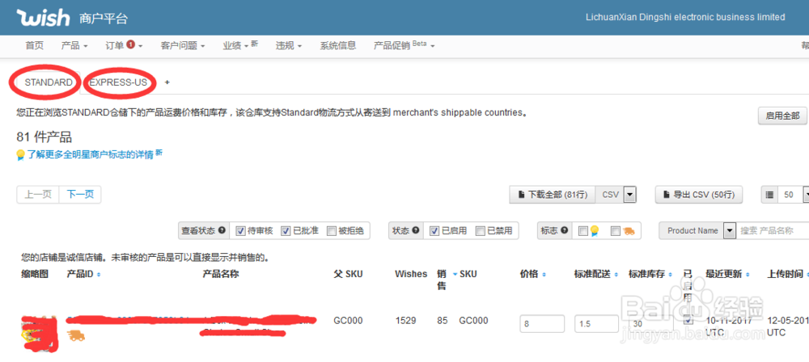
Task: Expand the 订单 menu
Action: tap(124, 45)
